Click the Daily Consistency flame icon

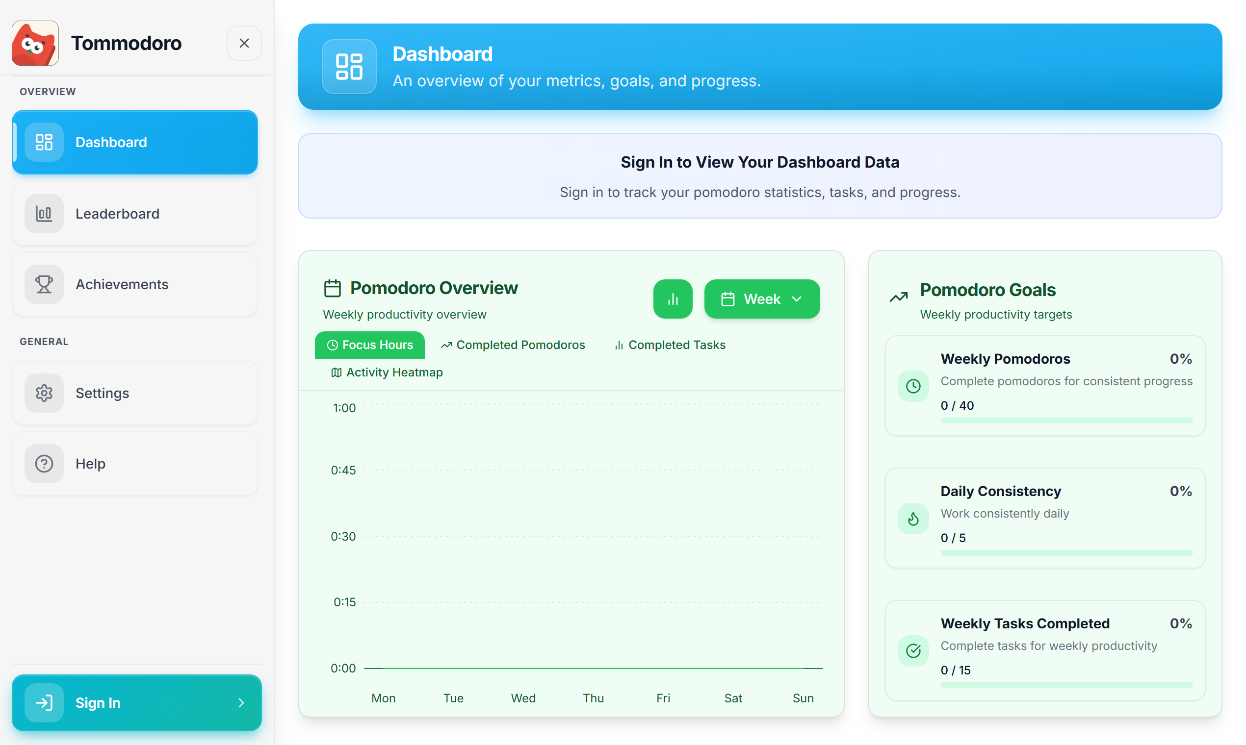click(913, 518)
